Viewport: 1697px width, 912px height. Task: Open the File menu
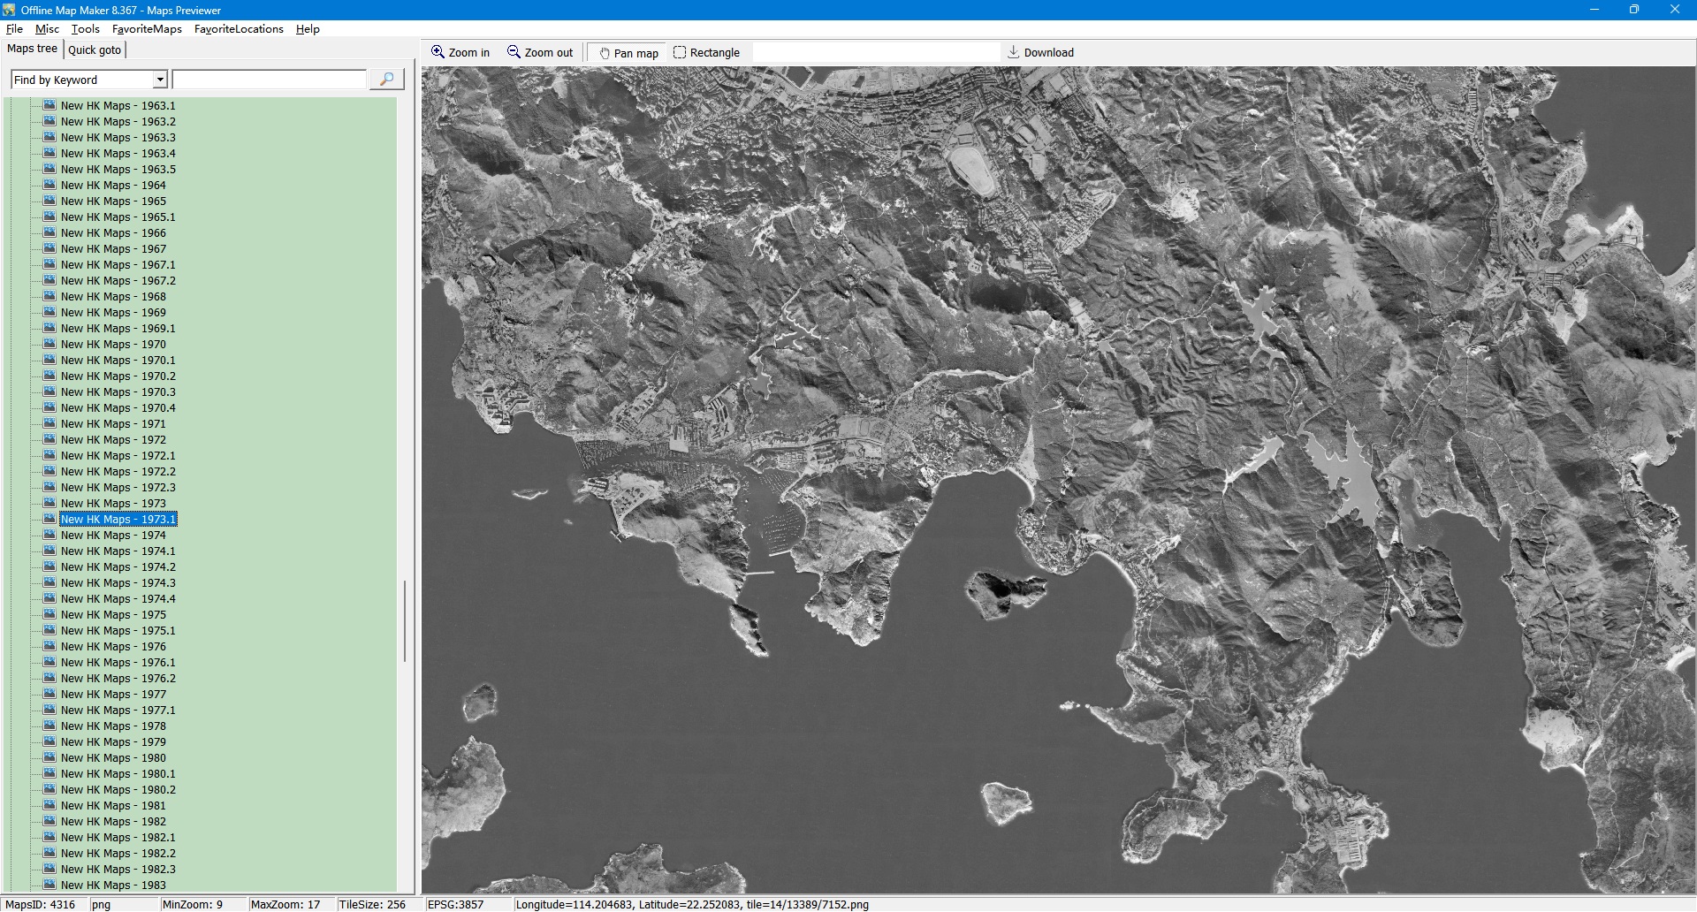[x=14, y=28]
